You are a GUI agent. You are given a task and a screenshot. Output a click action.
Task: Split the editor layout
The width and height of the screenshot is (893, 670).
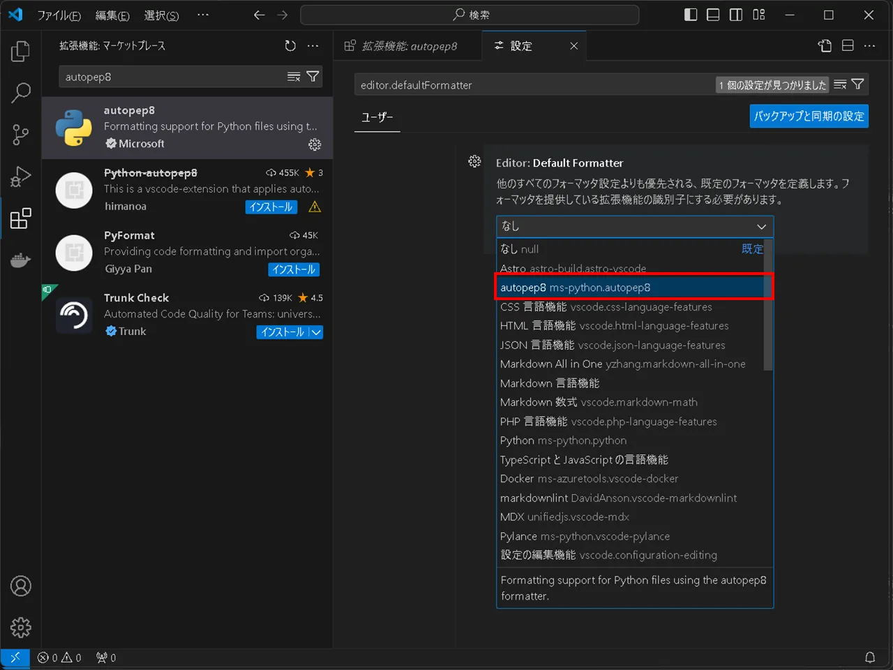[848, 46]
